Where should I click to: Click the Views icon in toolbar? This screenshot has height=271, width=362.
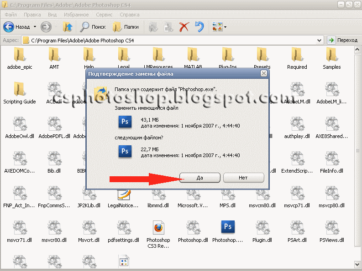tap(217, 27)
